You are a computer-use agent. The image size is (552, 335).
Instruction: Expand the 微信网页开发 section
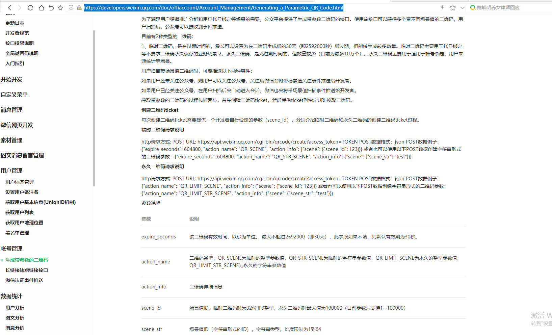(x=17, y=125)
